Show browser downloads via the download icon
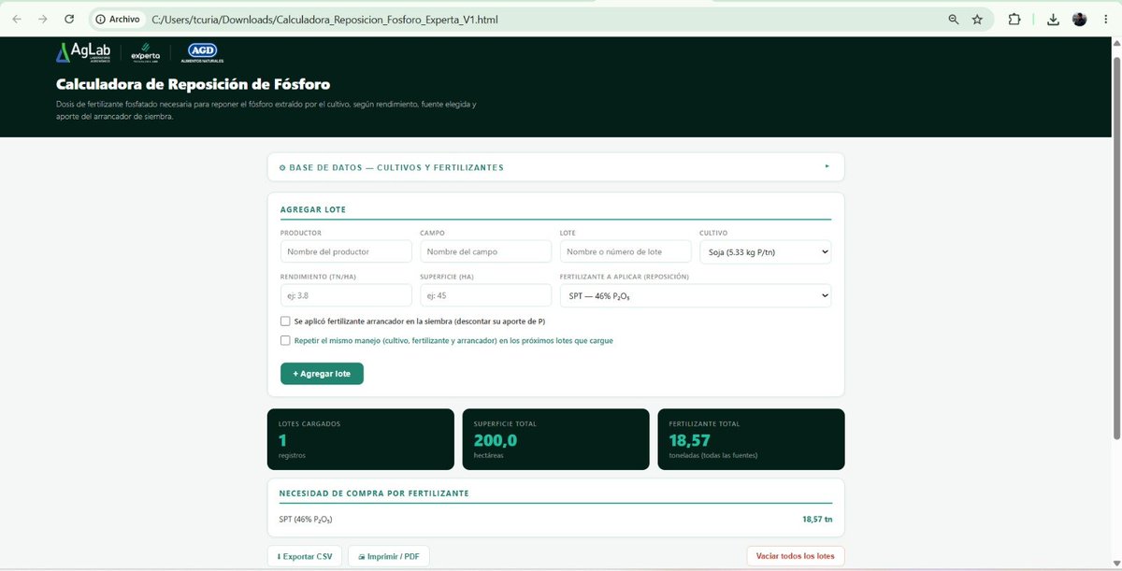Image resolution: width=1122 pixels, height=571 pixels. tap(1053, 19)
